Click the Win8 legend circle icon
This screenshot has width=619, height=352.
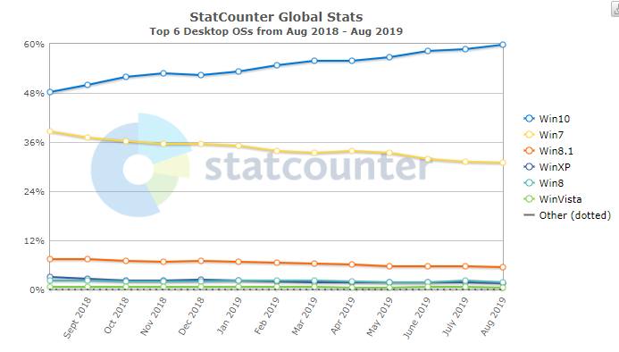(x=529, y=183)
